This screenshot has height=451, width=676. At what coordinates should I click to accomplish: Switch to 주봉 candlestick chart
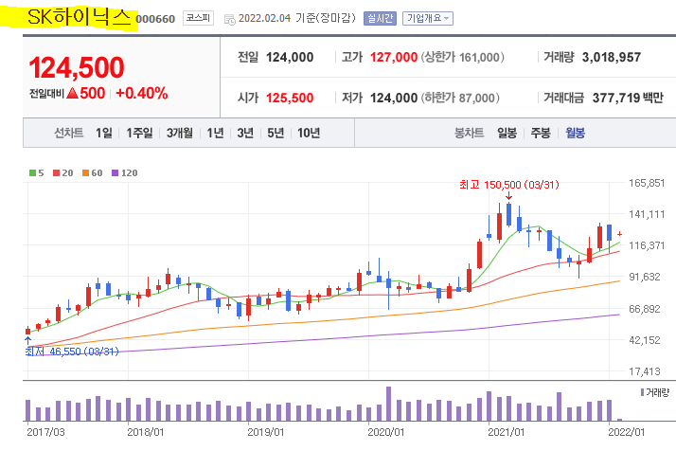(x=541, y=133)
